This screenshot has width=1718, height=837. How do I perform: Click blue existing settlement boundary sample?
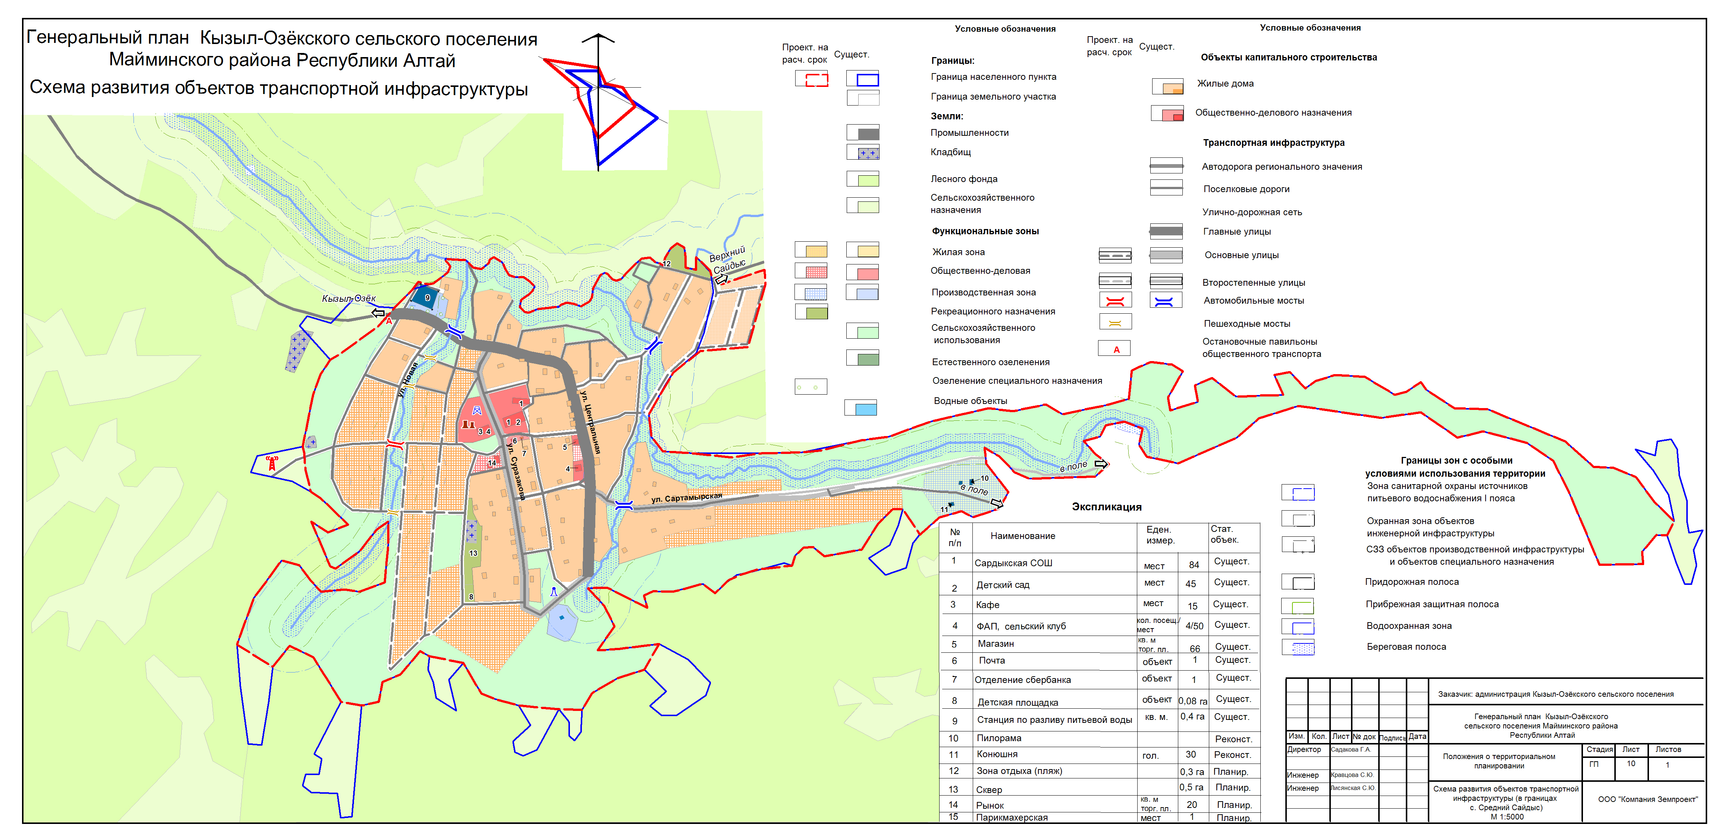coord(863,79)
